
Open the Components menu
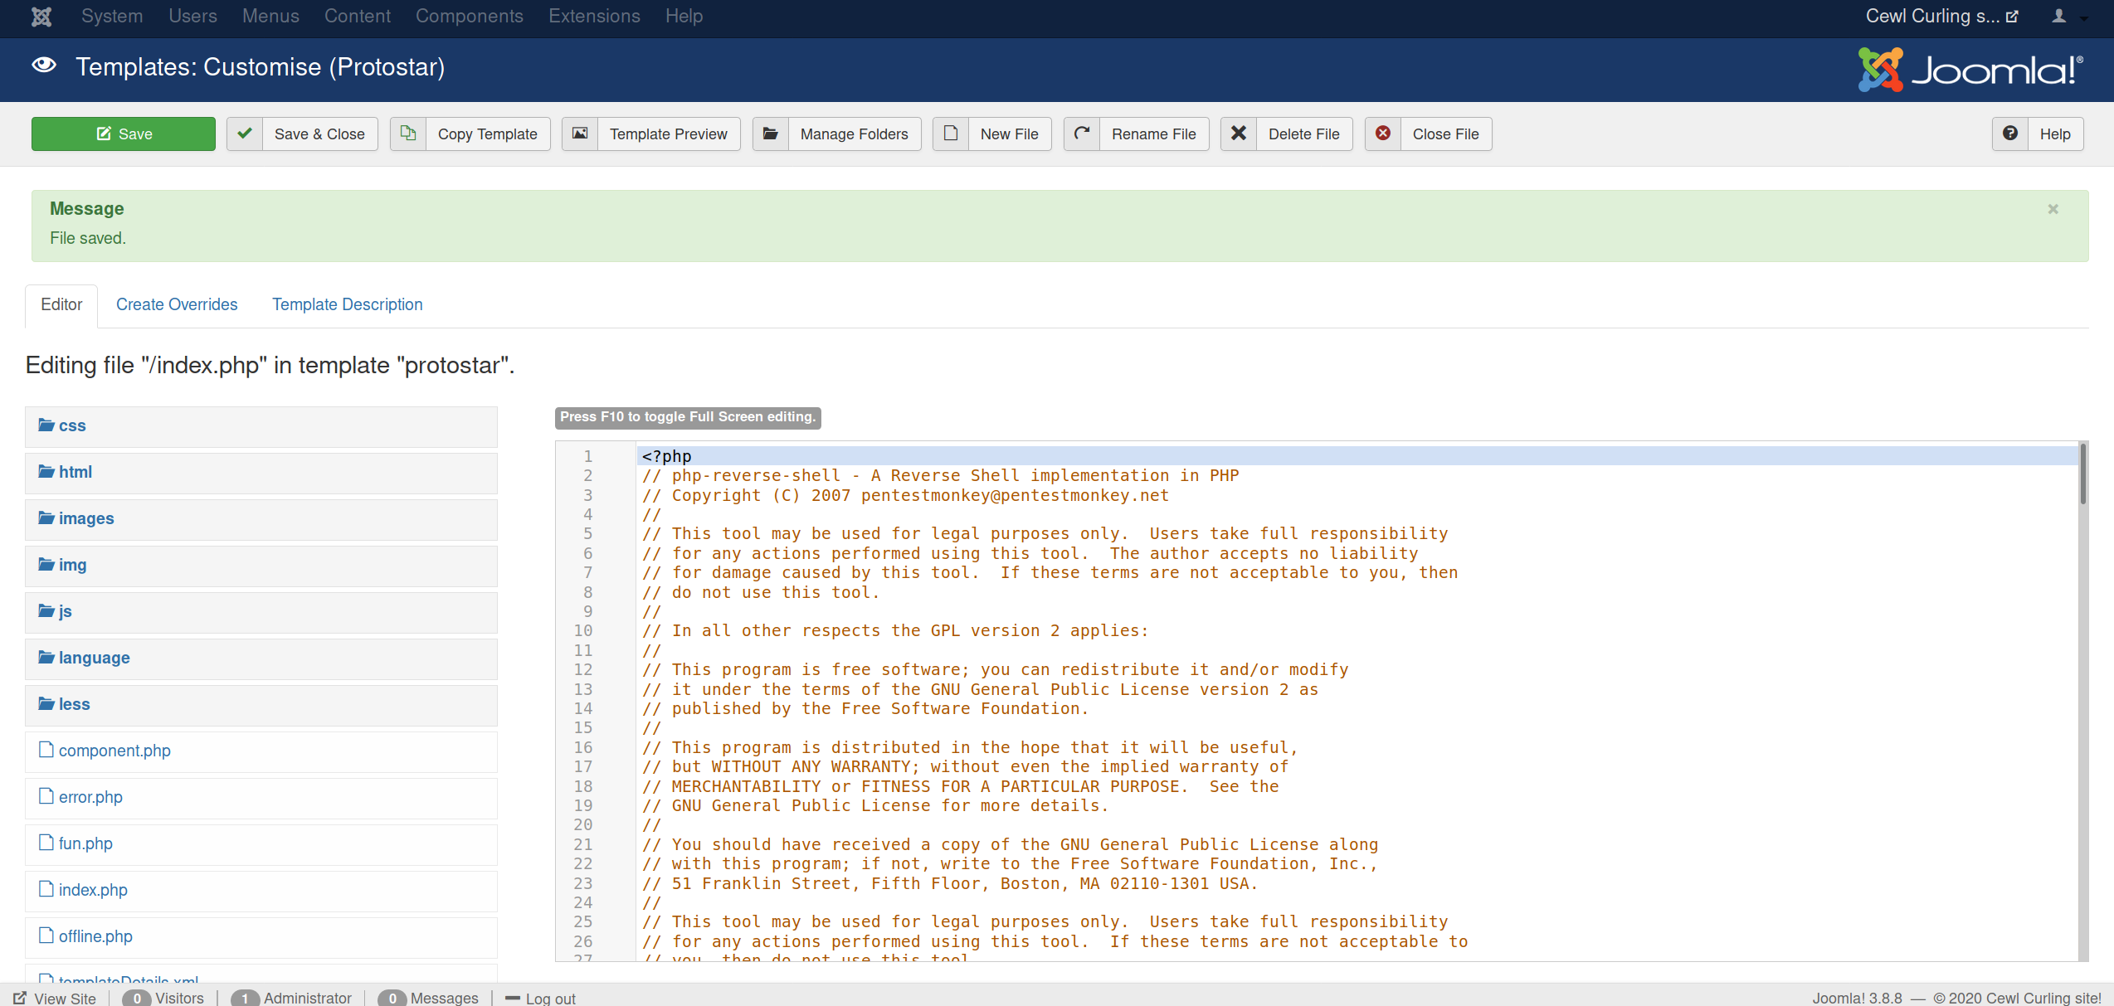[470, 17]
